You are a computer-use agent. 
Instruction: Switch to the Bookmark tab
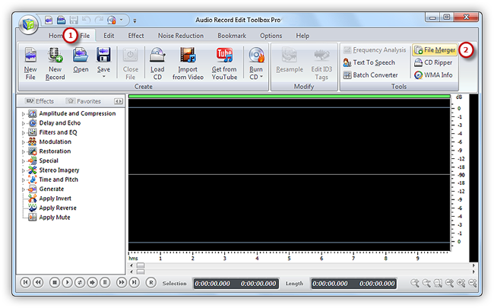[232, 36]
